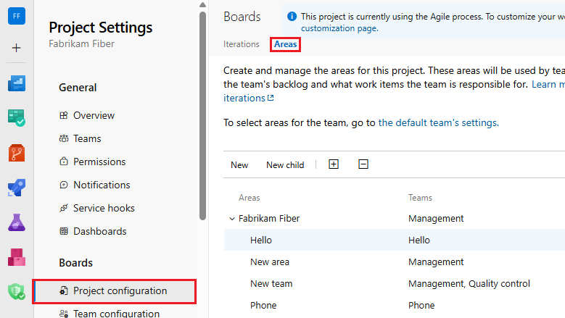Image resolution: width=565 pixels, height=318 pixels.
Task: Open Azure Pipelines icon in sidebar
Action: 17,188
